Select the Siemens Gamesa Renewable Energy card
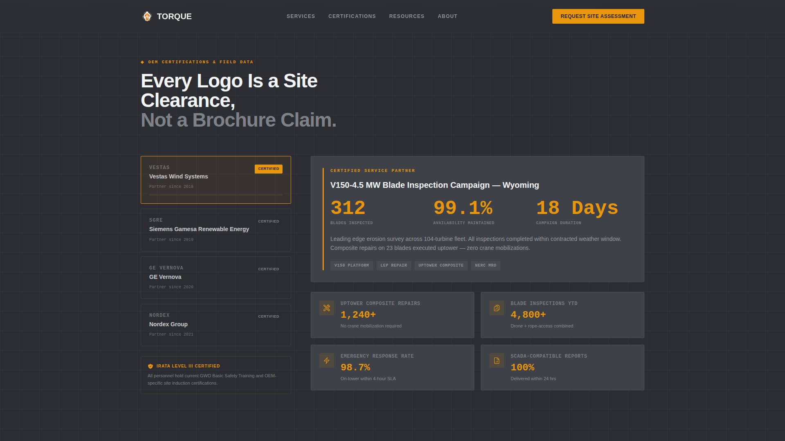Screen dimensions: 785x441 [216, 230]
